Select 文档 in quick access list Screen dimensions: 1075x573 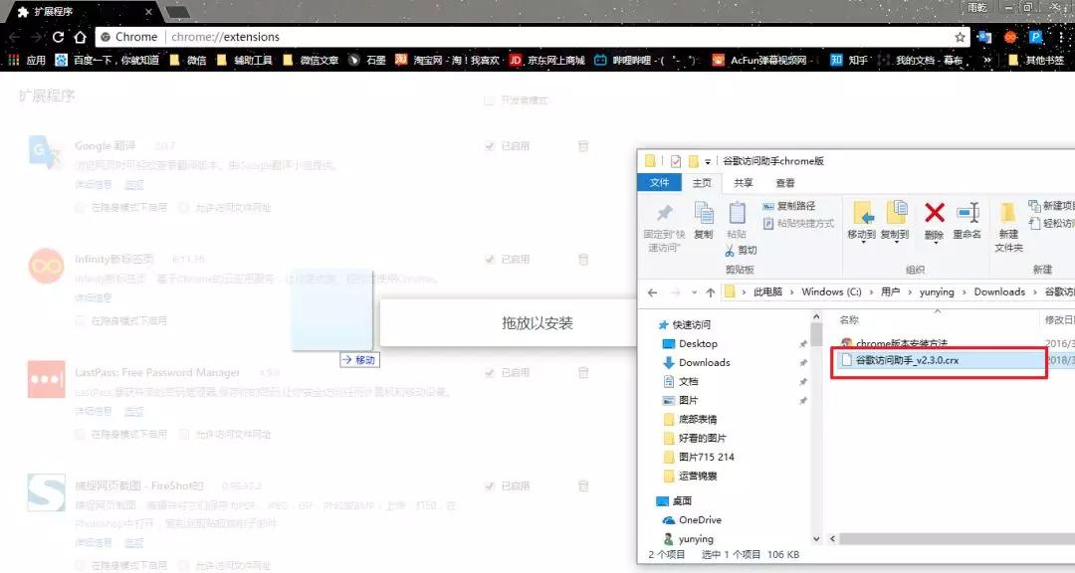[x=681, y=381]
